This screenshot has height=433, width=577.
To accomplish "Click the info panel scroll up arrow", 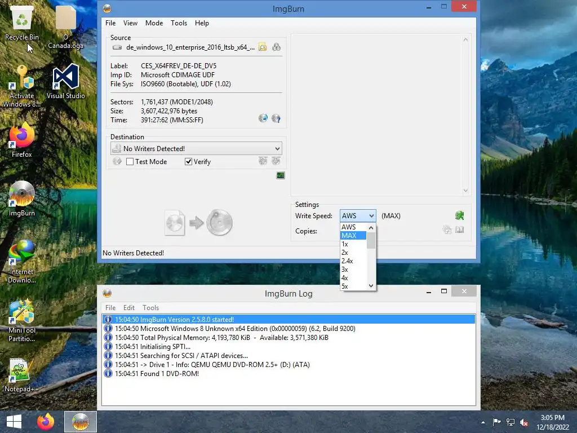I will click(x=465, y=39).
